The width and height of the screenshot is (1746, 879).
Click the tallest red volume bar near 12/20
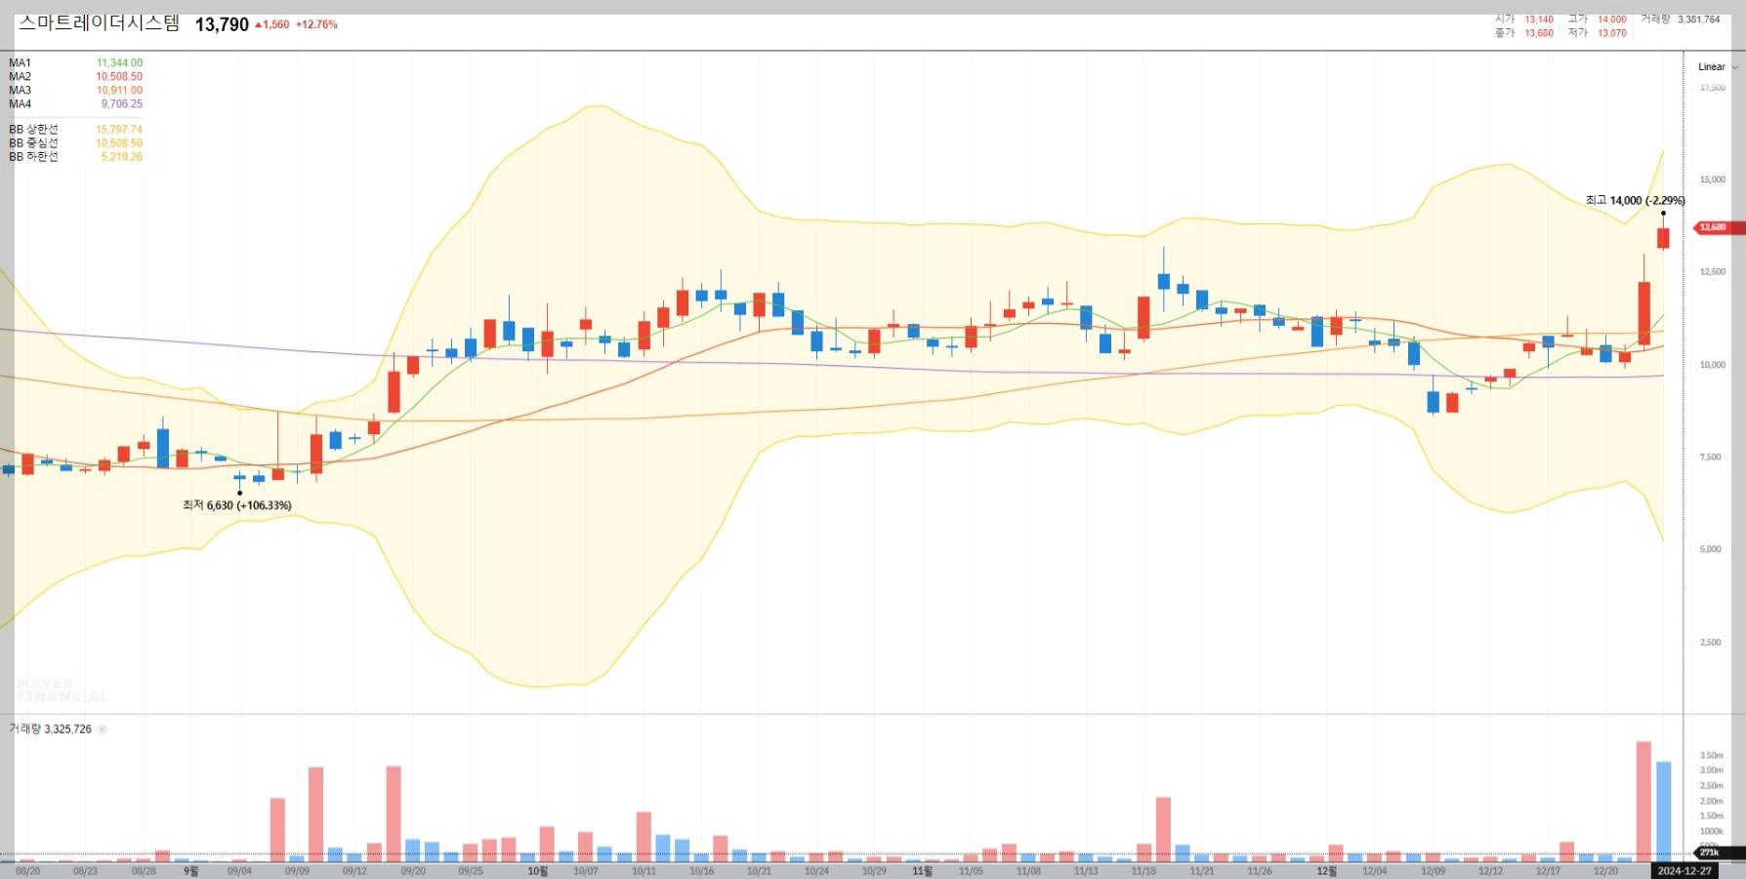[x=1644, y=801]
